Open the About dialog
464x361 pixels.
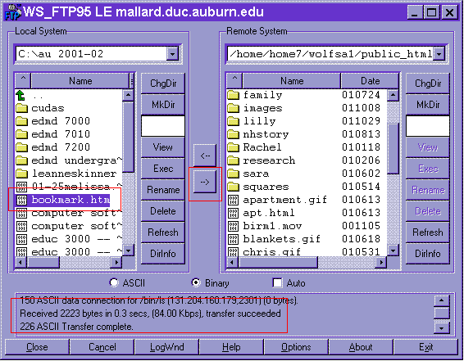tap(361, 347)
